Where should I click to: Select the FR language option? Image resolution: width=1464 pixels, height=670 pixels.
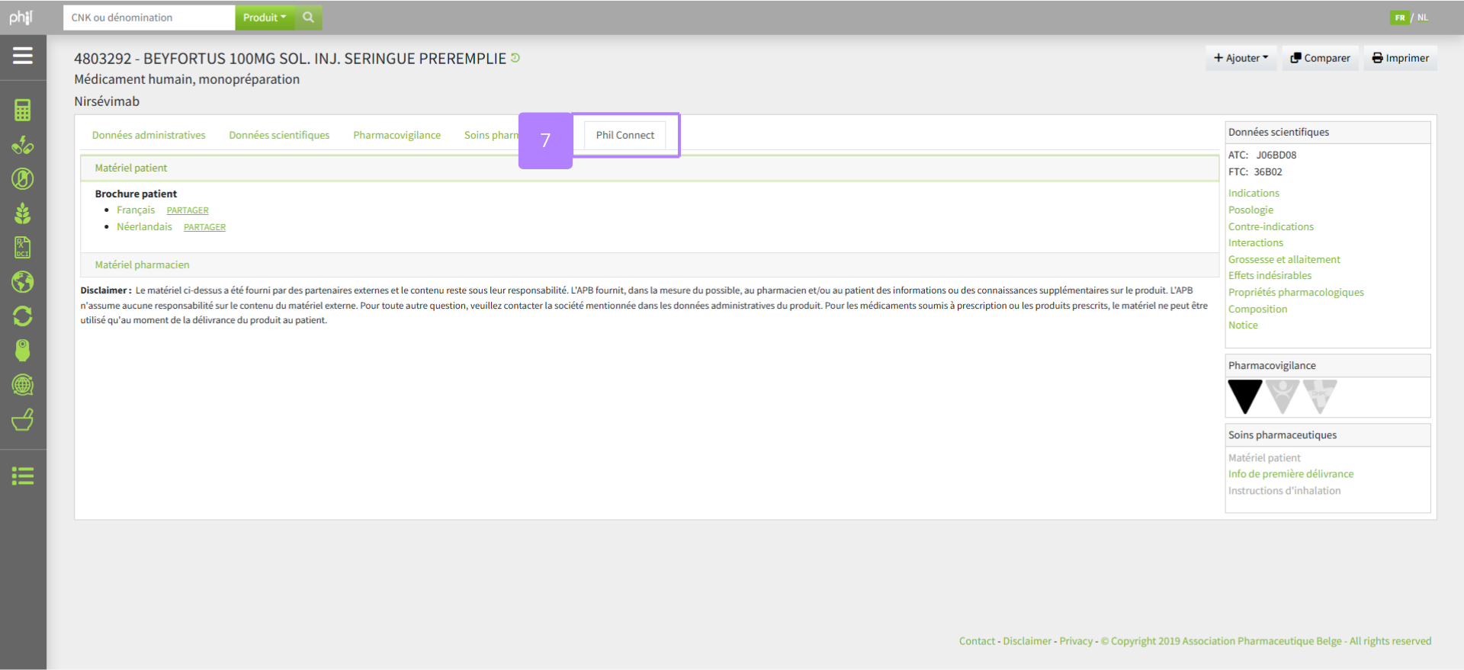click(x=1400, y=18)
